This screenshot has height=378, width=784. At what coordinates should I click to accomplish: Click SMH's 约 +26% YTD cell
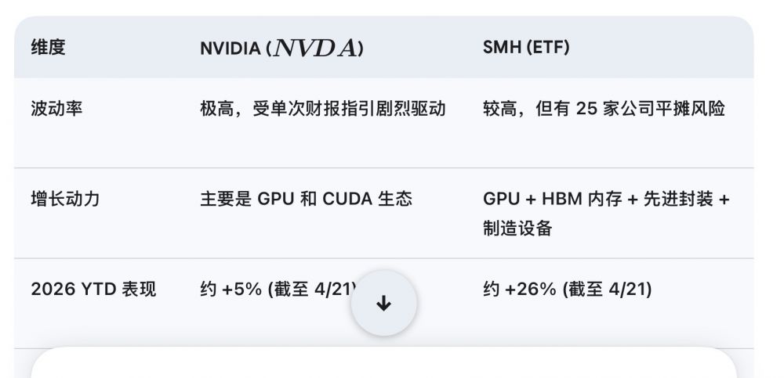pos(567,290)
